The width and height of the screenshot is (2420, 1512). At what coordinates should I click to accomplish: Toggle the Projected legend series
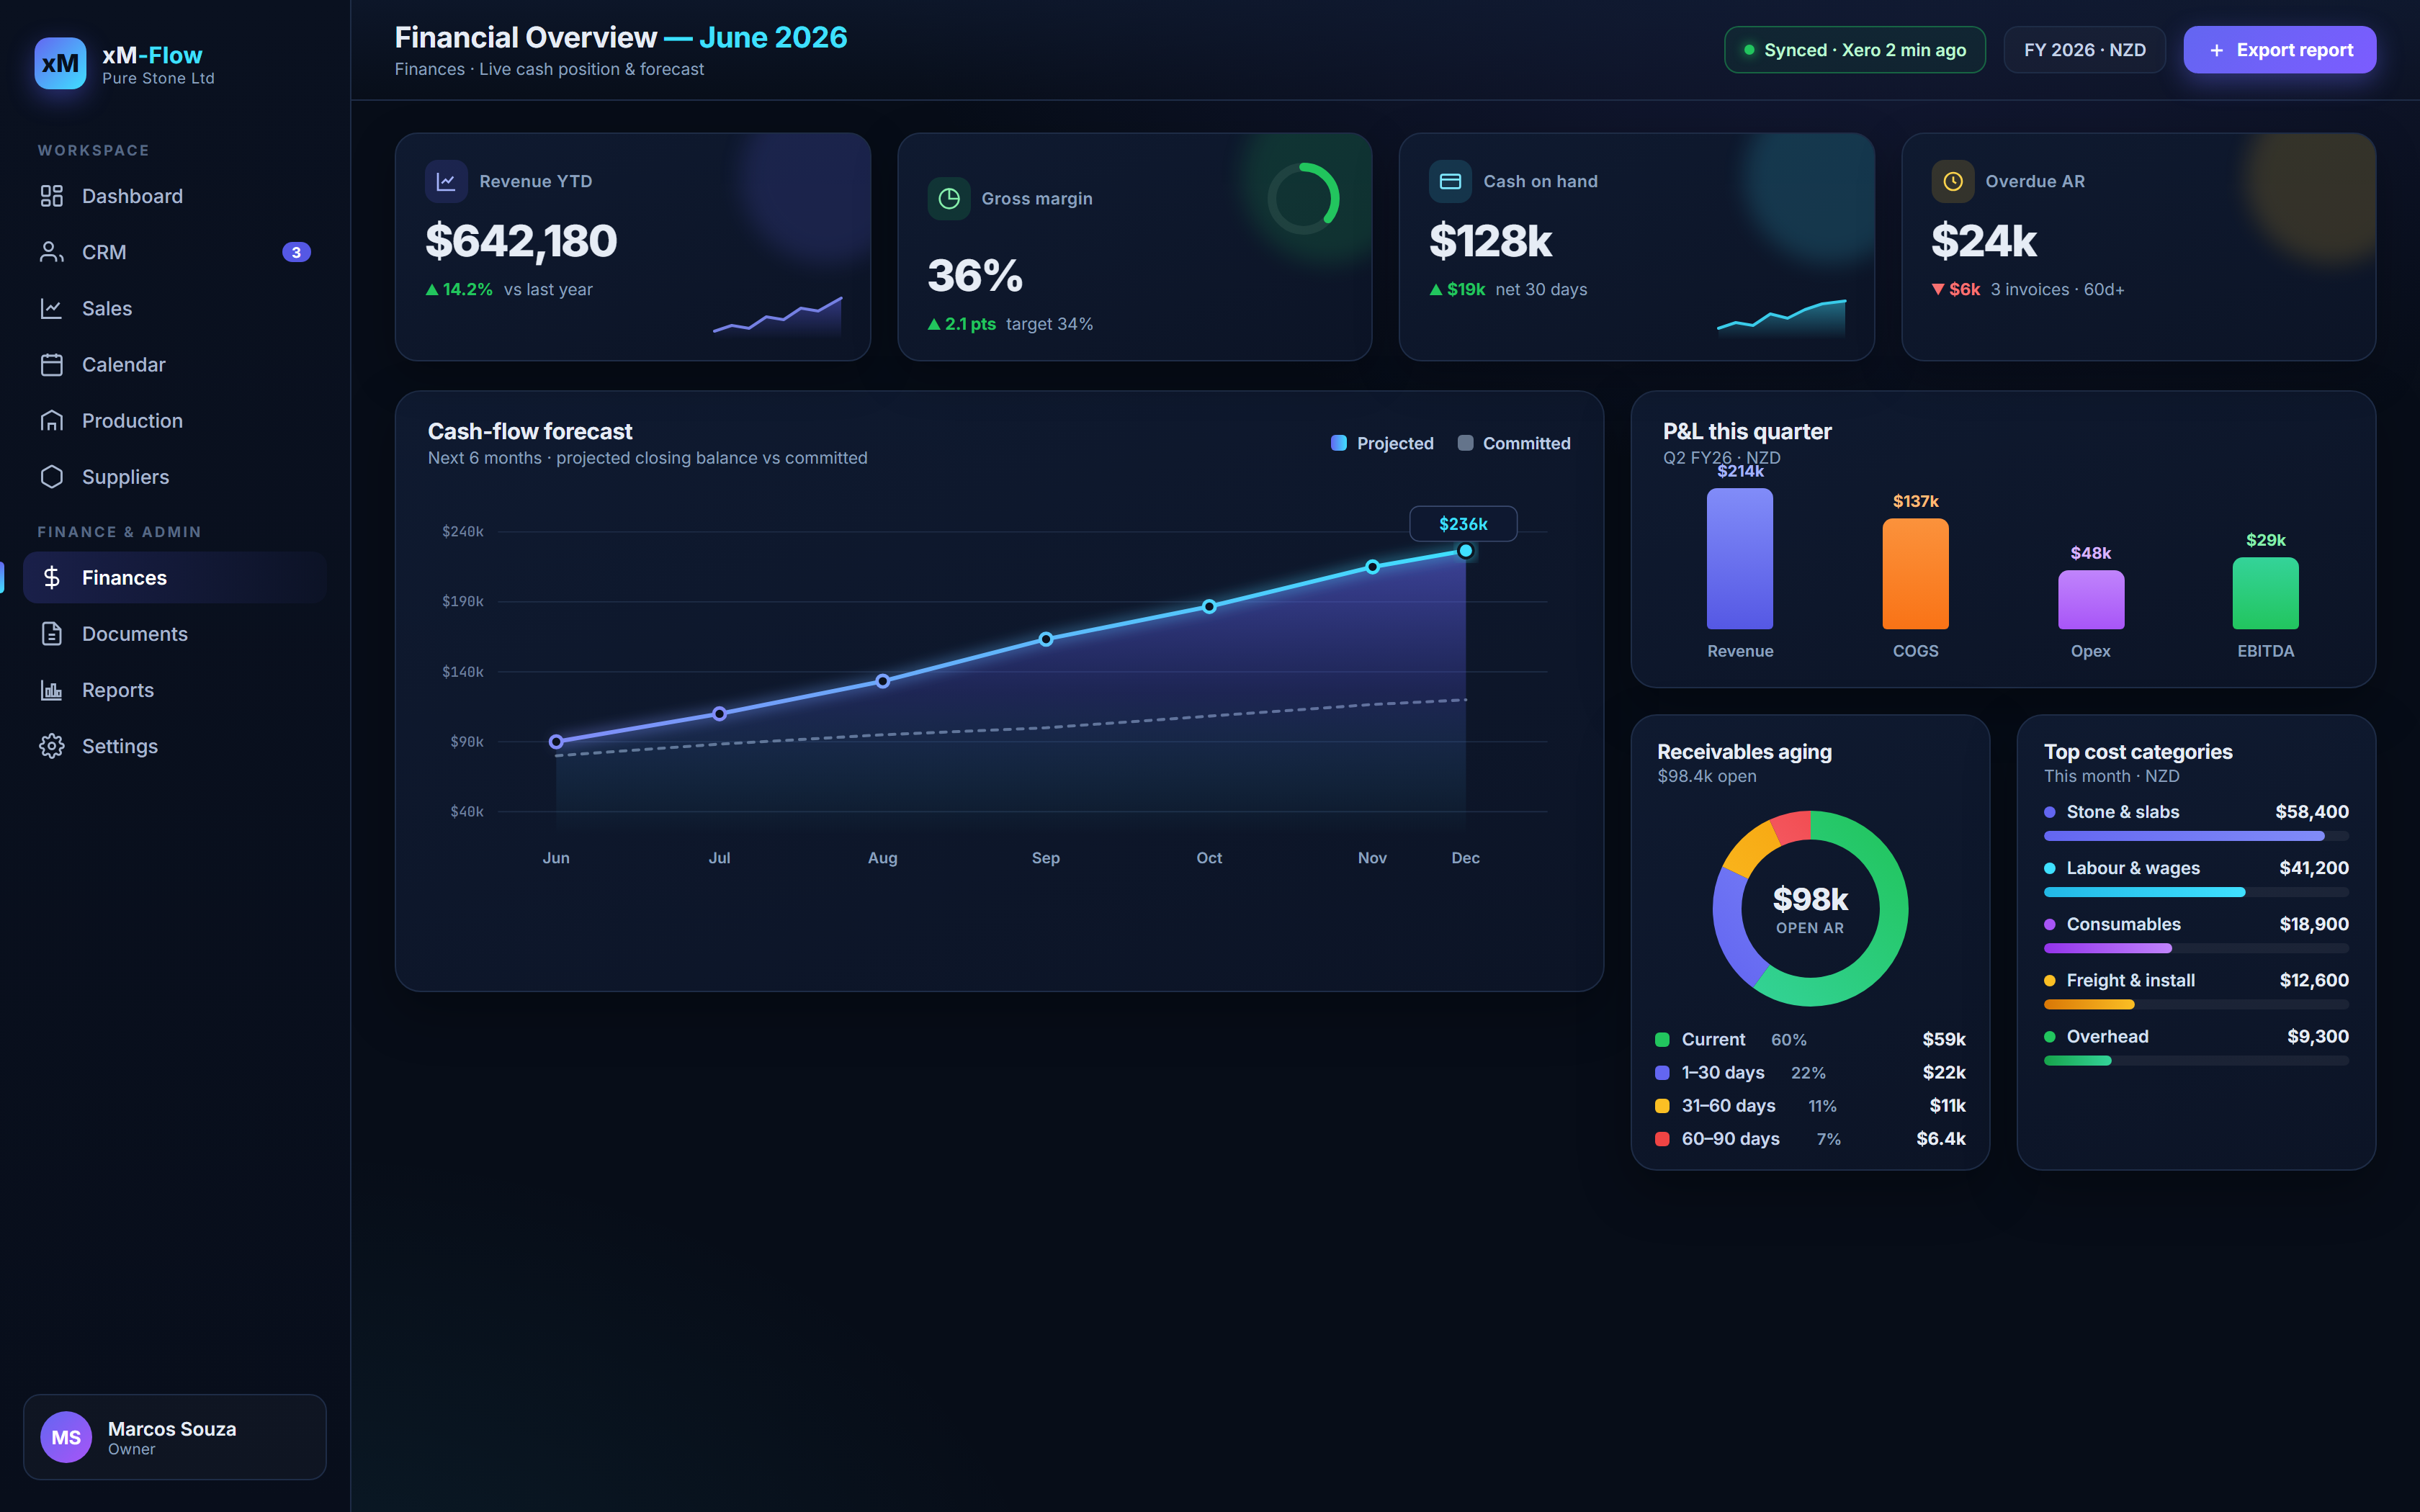click(1382, 443)
